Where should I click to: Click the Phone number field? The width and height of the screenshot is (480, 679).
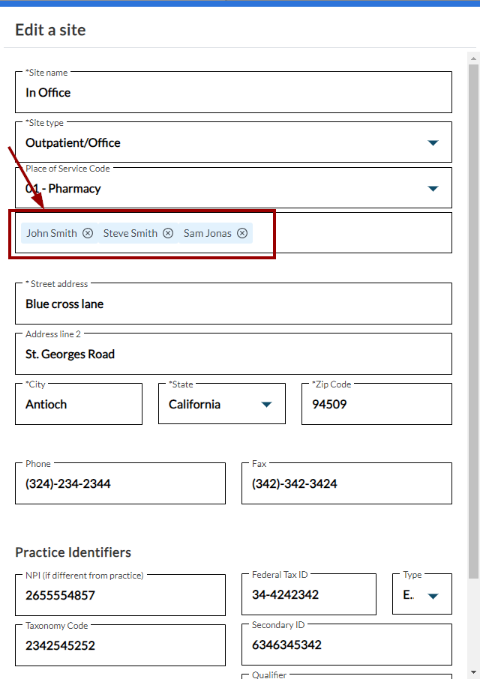click(x=121, y=483)
